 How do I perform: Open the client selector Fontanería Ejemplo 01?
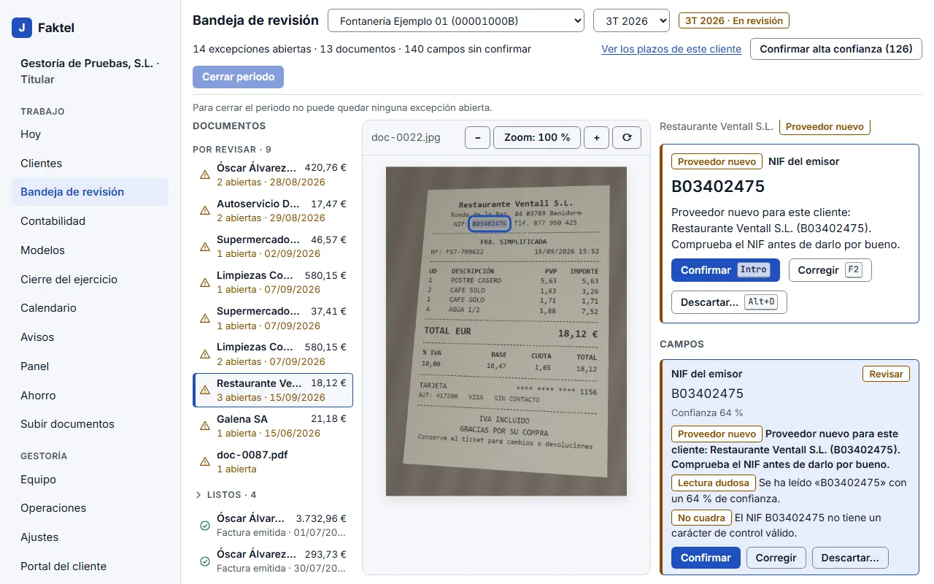(456, 20)
